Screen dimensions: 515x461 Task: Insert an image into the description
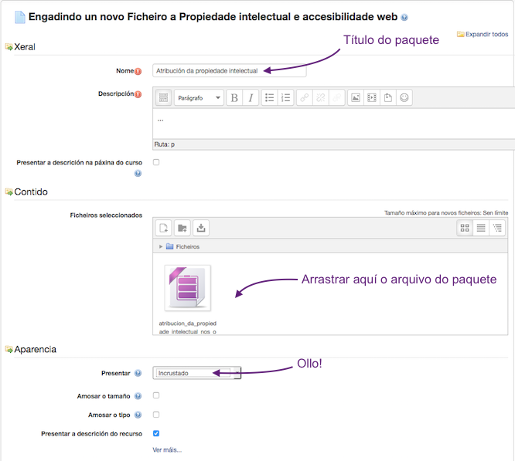[x=356, y=98]
